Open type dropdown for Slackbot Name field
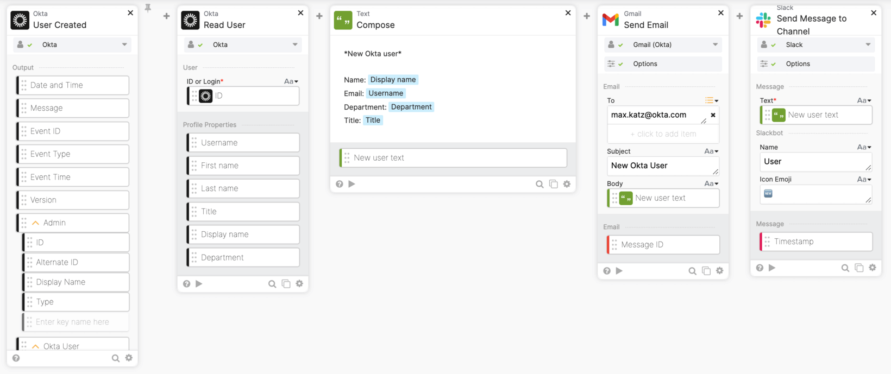 (864, 147)
